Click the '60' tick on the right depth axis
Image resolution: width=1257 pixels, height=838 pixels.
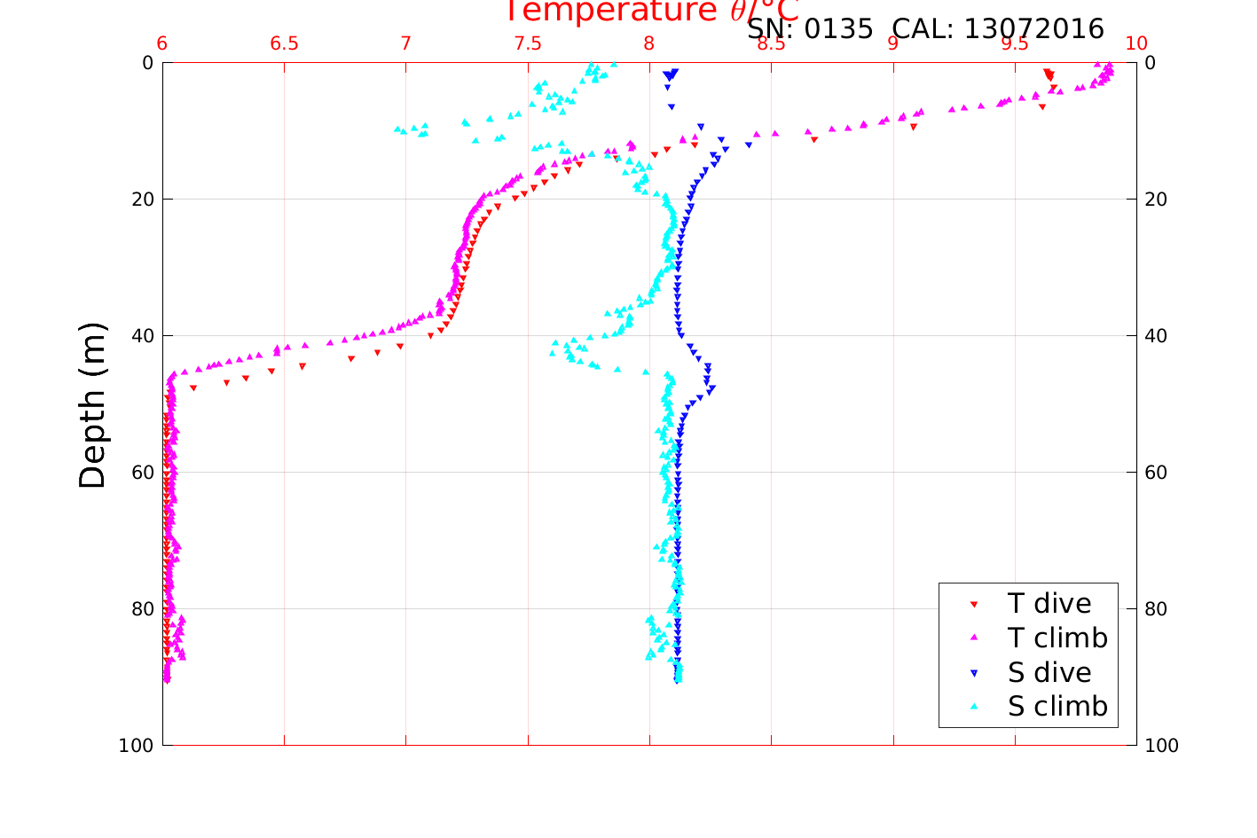click(x=1156, y=473)
